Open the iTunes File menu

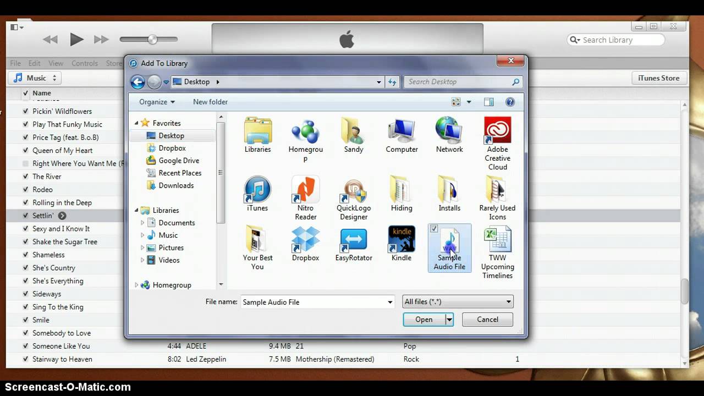pyautogui.click(x=15, y=63)
